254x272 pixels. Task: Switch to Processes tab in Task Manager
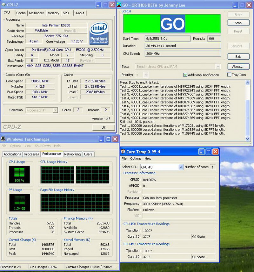pyautogui.click(x=31, y=154)
